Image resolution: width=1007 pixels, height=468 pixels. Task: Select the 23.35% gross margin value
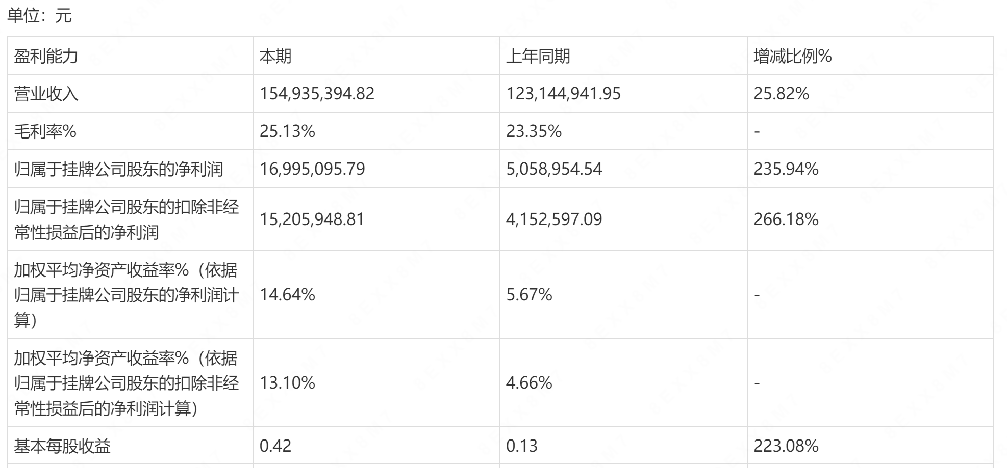[x=534, y=131]
